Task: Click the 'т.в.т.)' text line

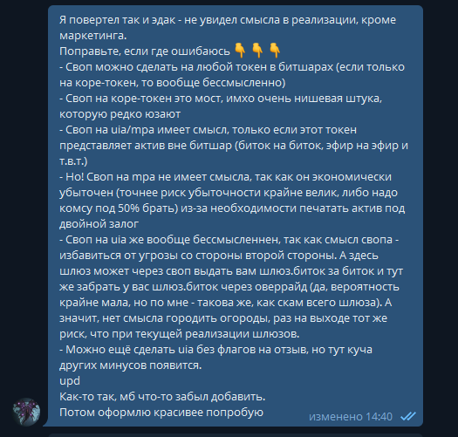Action: click(x=73, y=161)
